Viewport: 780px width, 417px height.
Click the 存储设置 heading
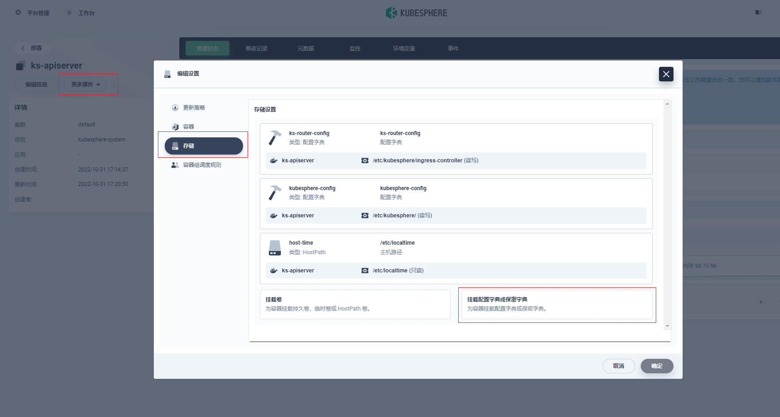click(265, 110)
